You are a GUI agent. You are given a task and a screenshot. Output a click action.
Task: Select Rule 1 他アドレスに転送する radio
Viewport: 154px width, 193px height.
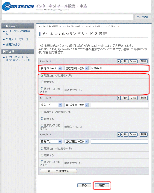pyautogui.click(x=42, y=89)
